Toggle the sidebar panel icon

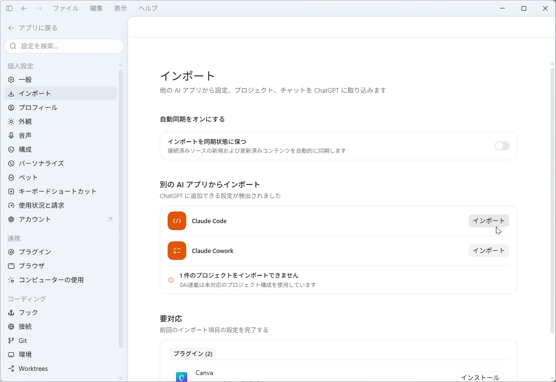click(x=9, y=8)
